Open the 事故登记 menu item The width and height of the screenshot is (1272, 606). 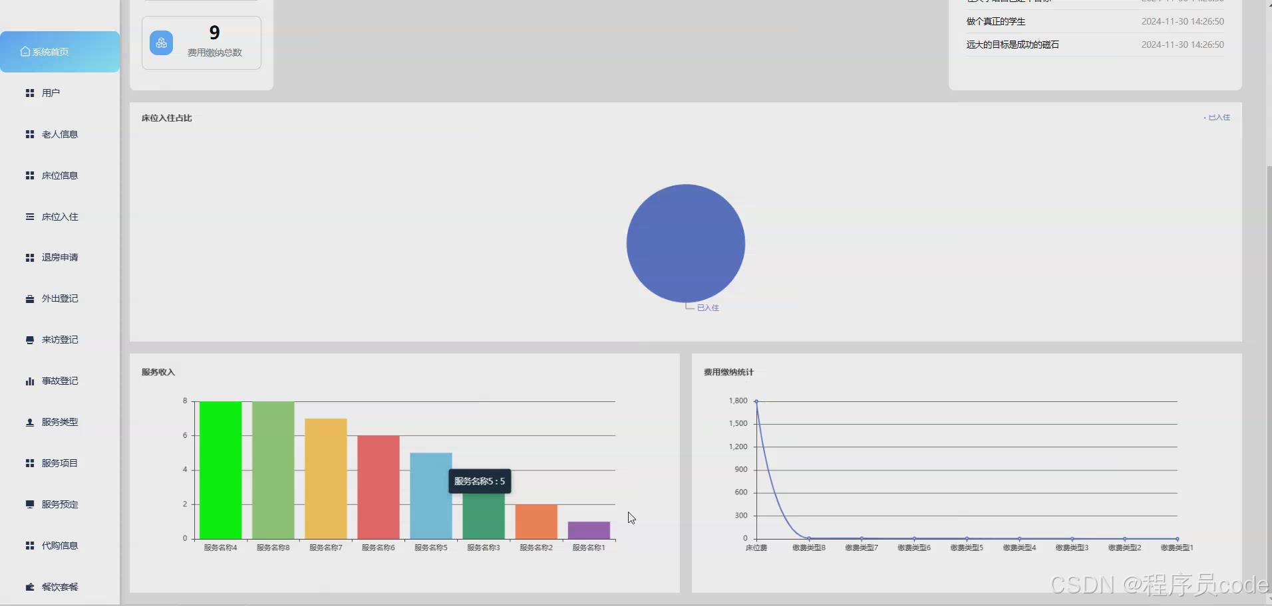(x=60, y=381)
